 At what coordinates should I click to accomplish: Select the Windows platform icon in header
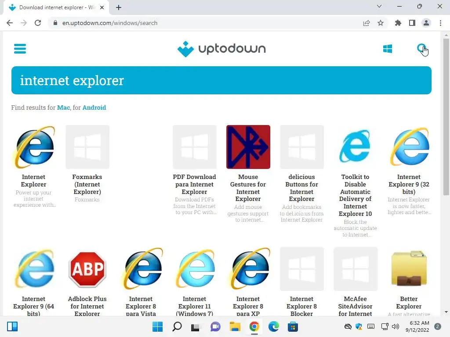pyautogui.click(x=388, y=49)
